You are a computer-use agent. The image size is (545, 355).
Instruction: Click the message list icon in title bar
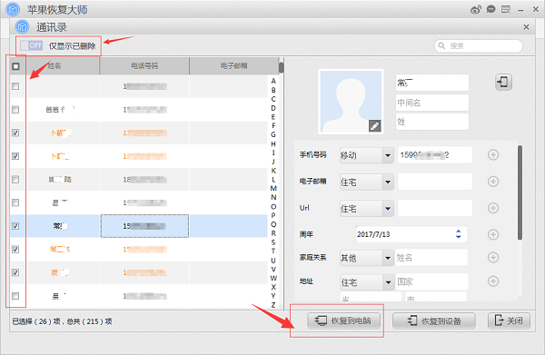[x=506, y=9]
